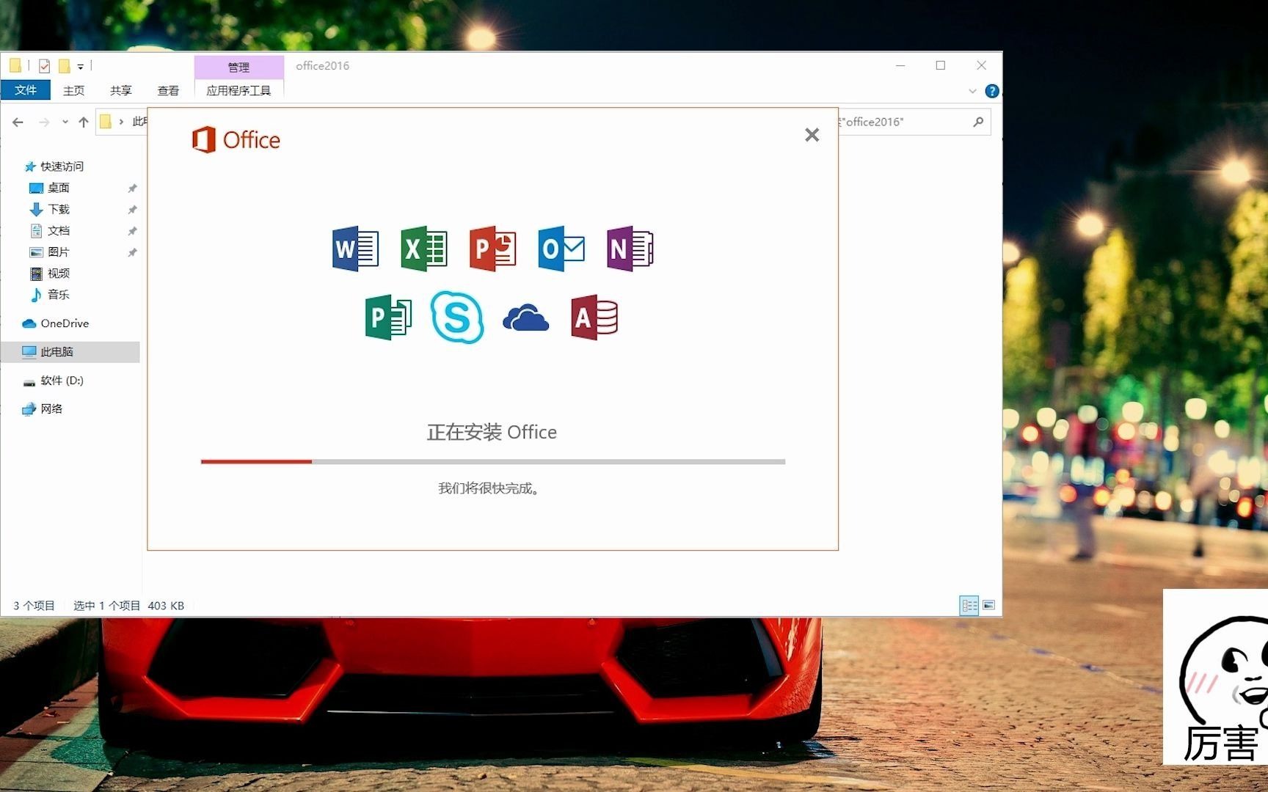This screenshot has width=1268, height=792.
Task: Unpin 下载 using its pin icon
Action: [x=132, y=210]
